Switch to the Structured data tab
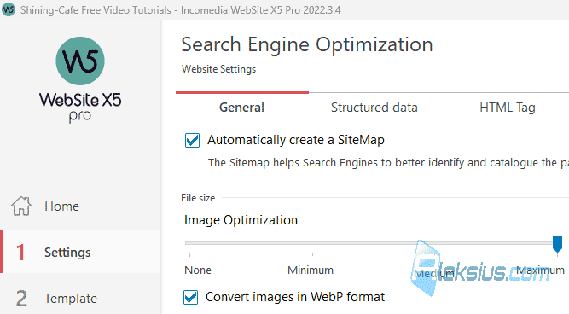This screenshot has width=569, height=314. pyautogui.click(x=374, y=108)
